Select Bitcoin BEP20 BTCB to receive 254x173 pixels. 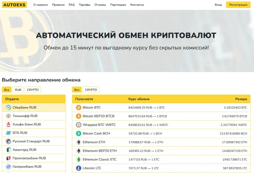(161, 116)
